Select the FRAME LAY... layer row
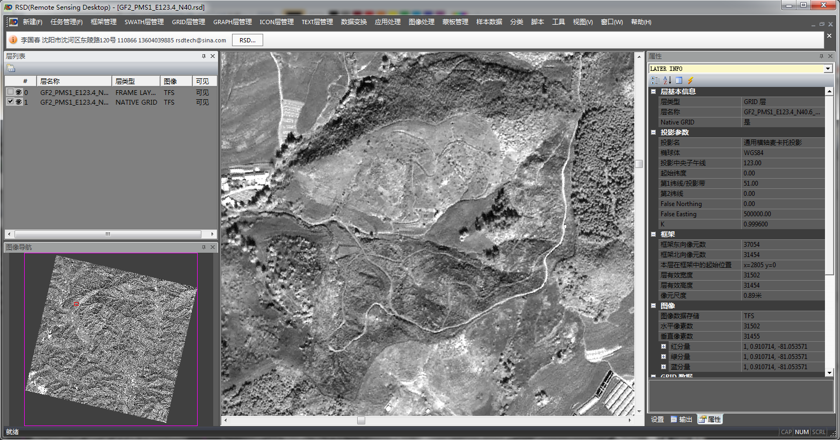Viewport: 840px width, 440px height. (111, 92)
